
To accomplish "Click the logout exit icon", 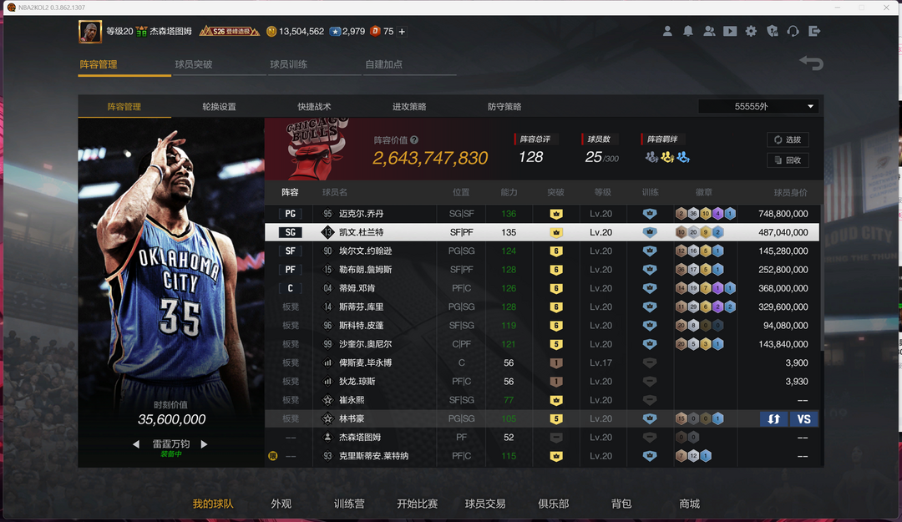I will pos(814,31).
